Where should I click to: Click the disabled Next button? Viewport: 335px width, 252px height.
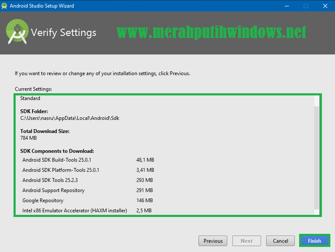tap(247, 241)
